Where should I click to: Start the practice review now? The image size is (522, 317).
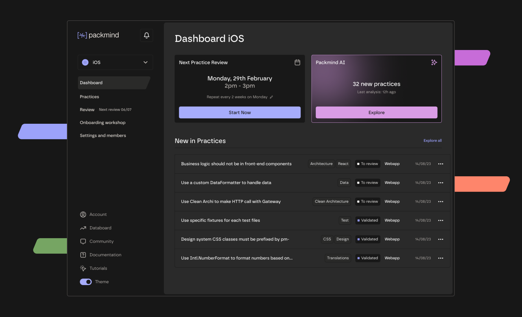(240, 112)
